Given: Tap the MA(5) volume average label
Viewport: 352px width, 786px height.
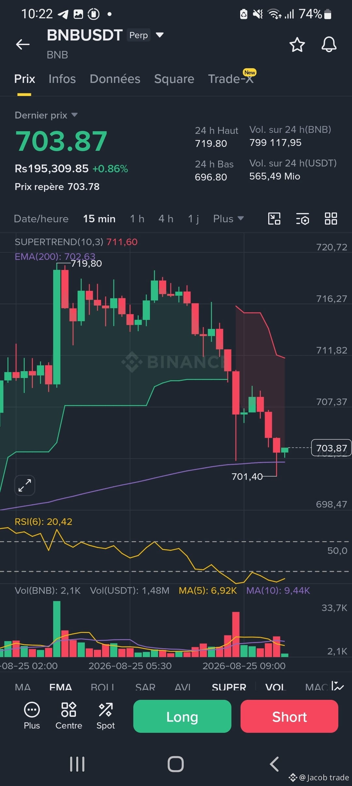Looking at the screenshot, I should pos(208,590).
